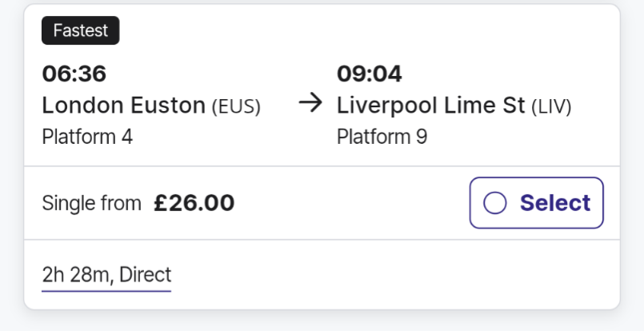Click the Fastest badge
Image resolution: width=644 pixels, height=331 pixels.
(x=81, y=31)
